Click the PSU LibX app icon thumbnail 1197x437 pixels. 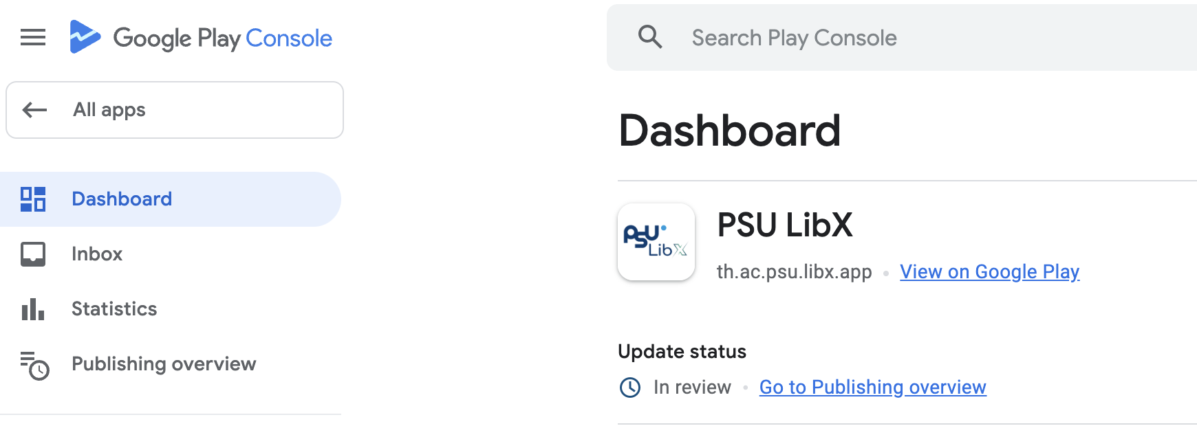656,242
